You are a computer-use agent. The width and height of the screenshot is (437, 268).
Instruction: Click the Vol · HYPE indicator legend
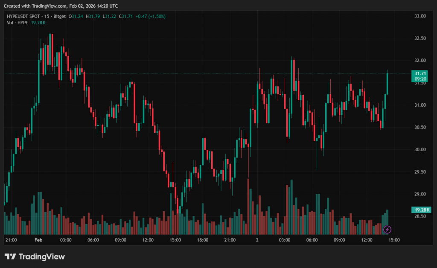click(x=18, y=22)
